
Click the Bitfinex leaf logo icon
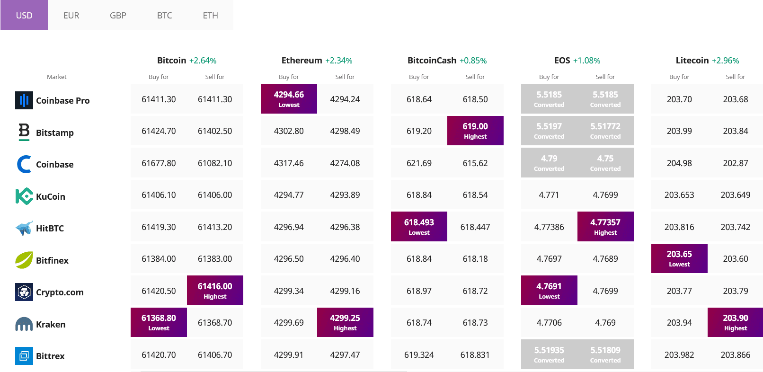tap(24, 260)
